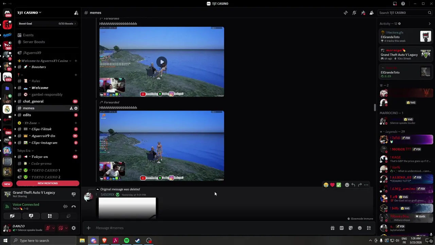Open headphone output options chevron
Screen dimensions: 435x245
click(x=66, y=228)
